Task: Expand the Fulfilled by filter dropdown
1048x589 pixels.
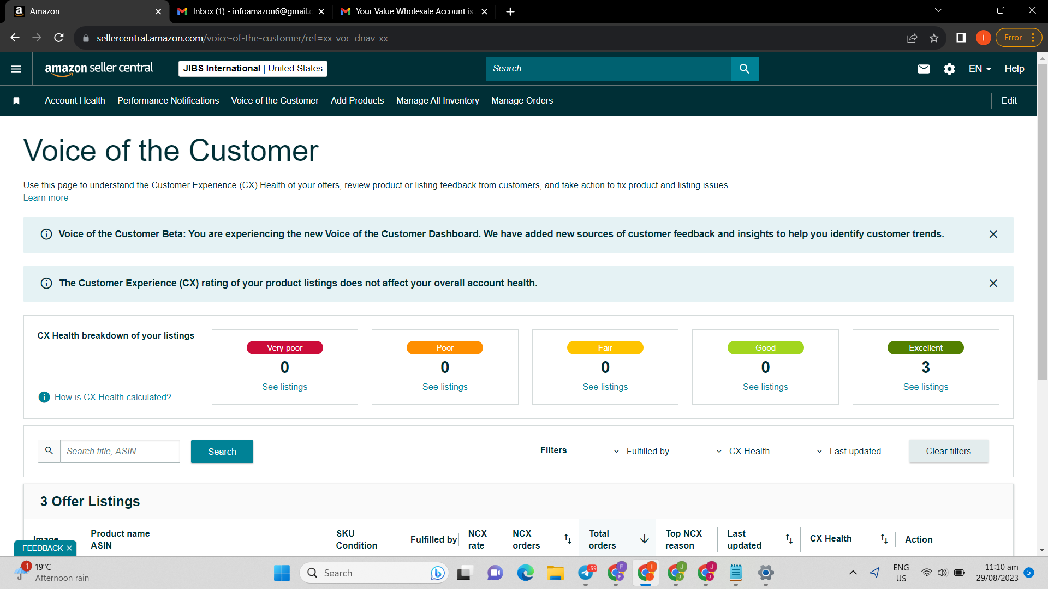Action: tap(641, 451)
